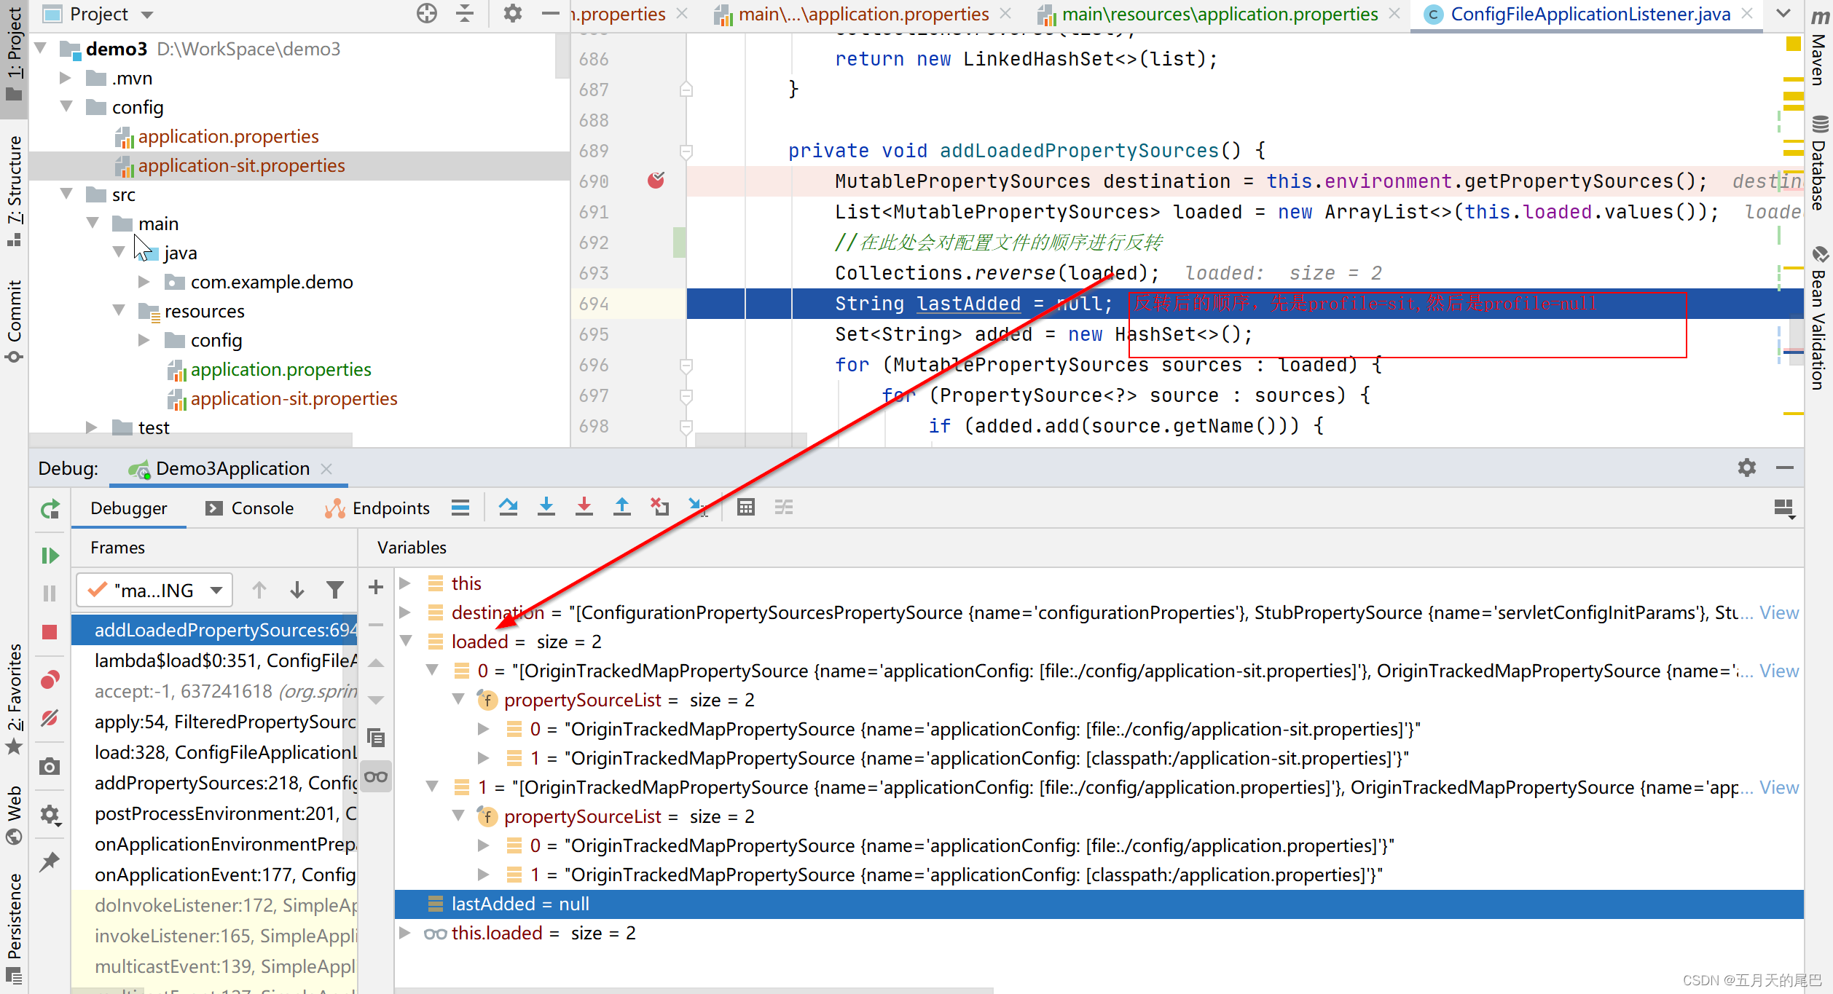Expand the test folder in project tree

tap(91, 427)
